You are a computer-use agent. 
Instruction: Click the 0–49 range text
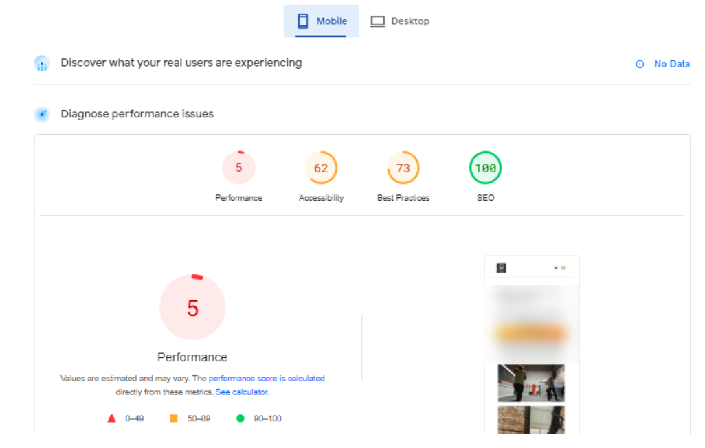(x=135, y=418)
